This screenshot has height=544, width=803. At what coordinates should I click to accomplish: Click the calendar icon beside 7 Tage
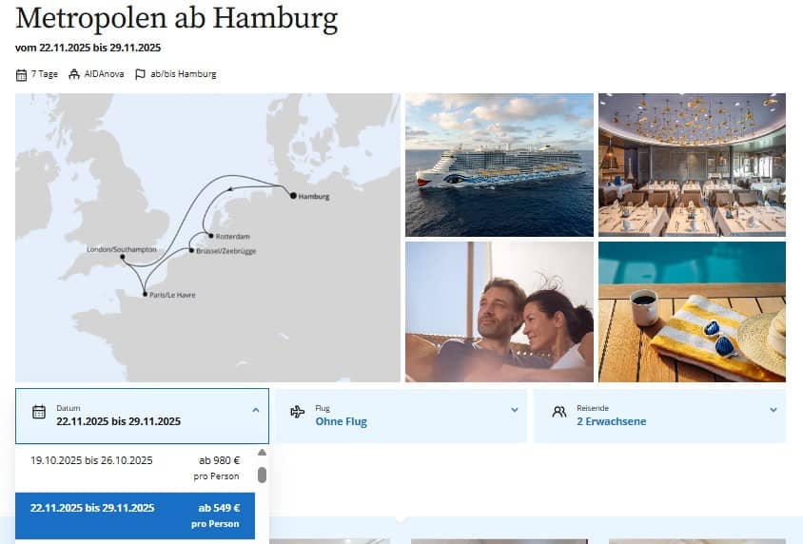click(21, 74)
